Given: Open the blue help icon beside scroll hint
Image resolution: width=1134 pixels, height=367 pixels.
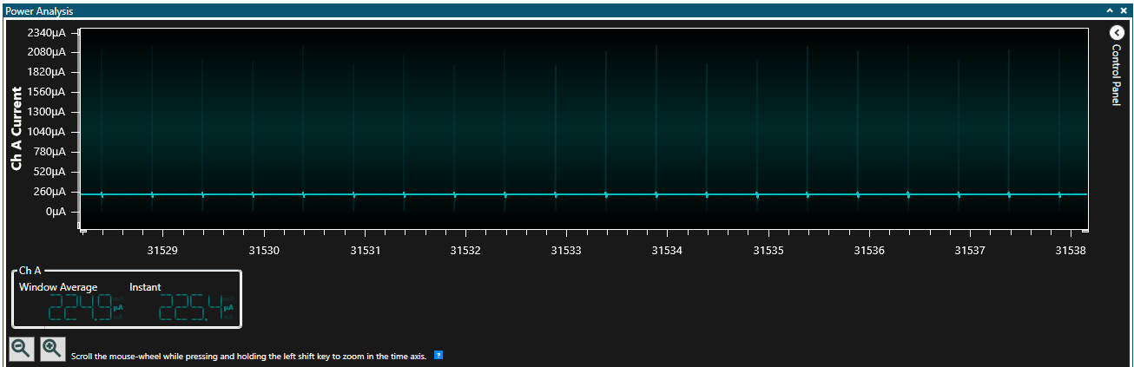Looking at the screenshot, I should click(438, 355).
